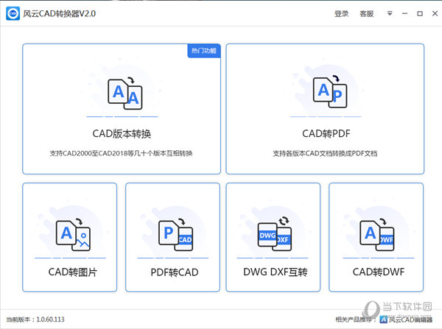Click the 风云CAD转换器 app logo

coord(13,13)
